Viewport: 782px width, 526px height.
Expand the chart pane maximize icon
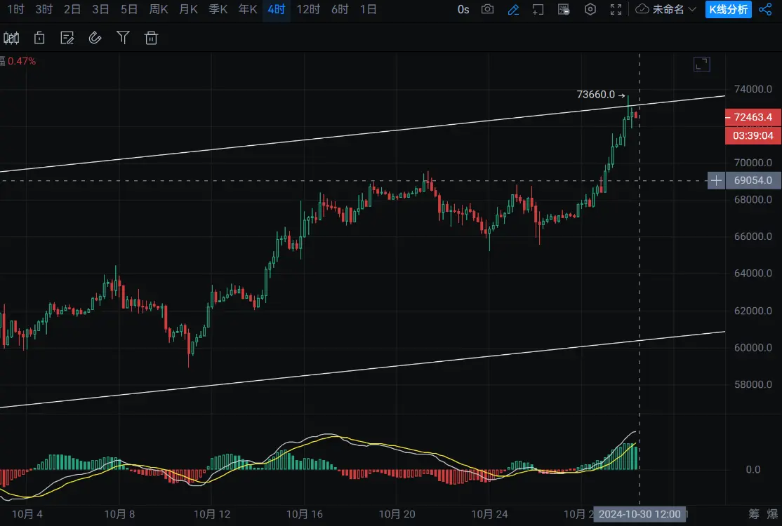702,64
